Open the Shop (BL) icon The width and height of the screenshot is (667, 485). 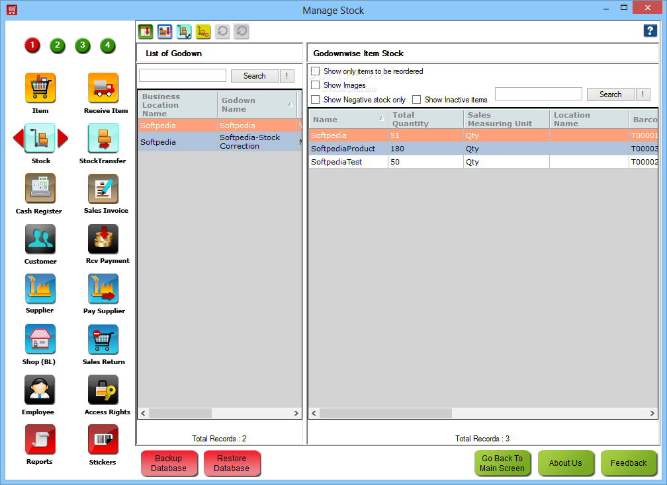[40, 339]
